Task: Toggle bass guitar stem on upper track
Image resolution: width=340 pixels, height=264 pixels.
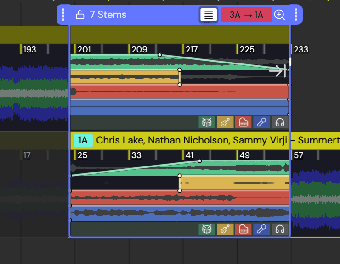Action: 225,122
